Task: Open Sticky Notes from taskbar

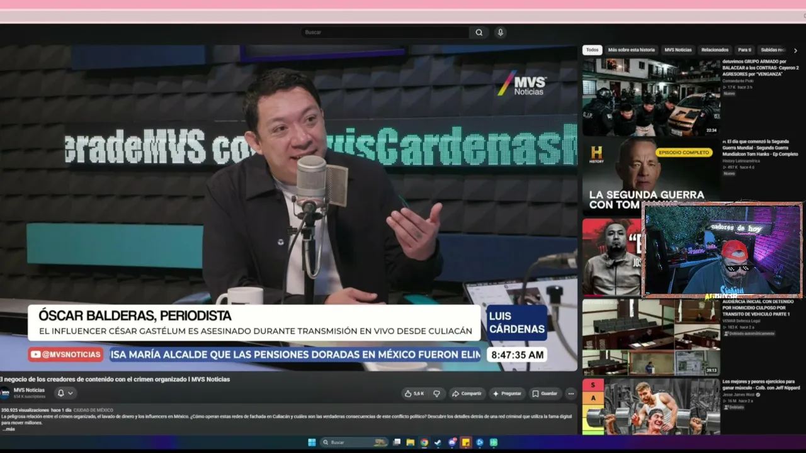Action: tap(466, 442)
